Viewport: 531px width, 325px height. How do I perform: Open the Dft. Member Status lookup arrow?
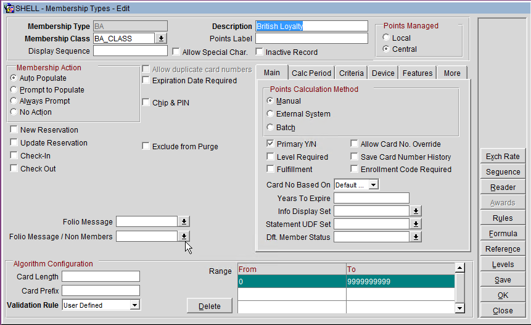point(416,237)
